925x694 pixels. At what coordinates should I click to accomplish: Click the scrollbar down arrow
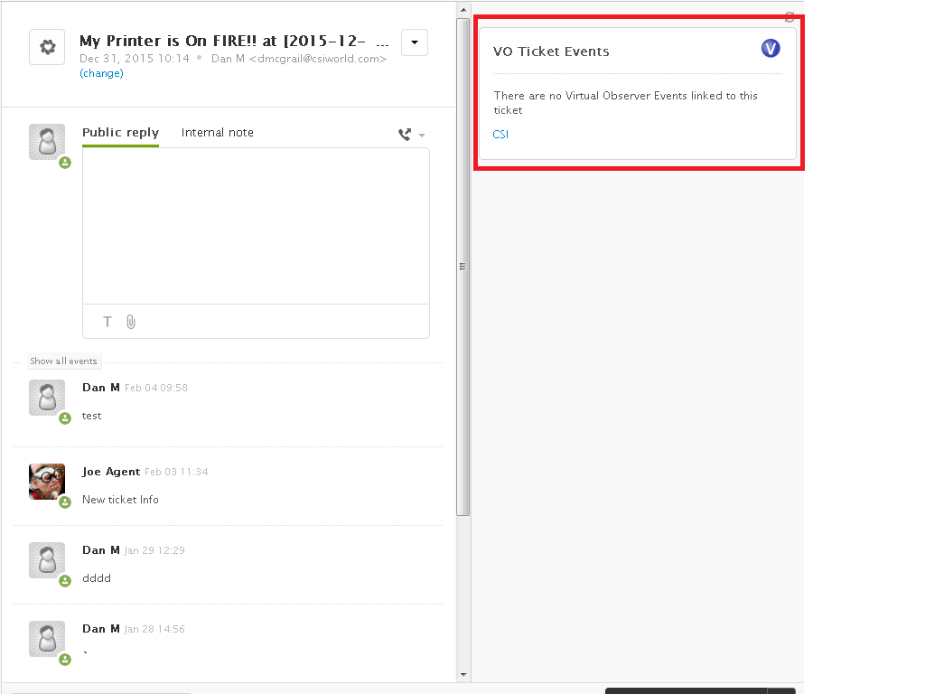462,674
